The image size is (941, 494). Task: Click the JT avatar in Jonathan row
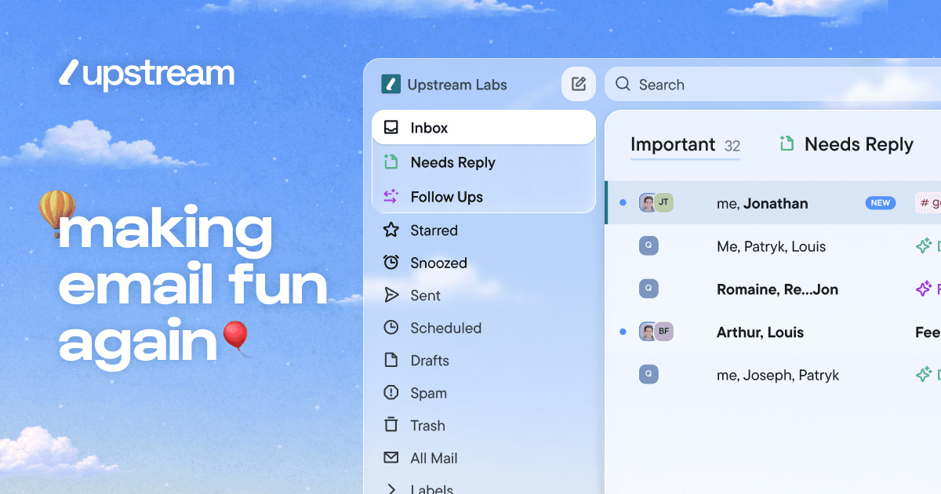pyautogui.click(x=664, y=202)
